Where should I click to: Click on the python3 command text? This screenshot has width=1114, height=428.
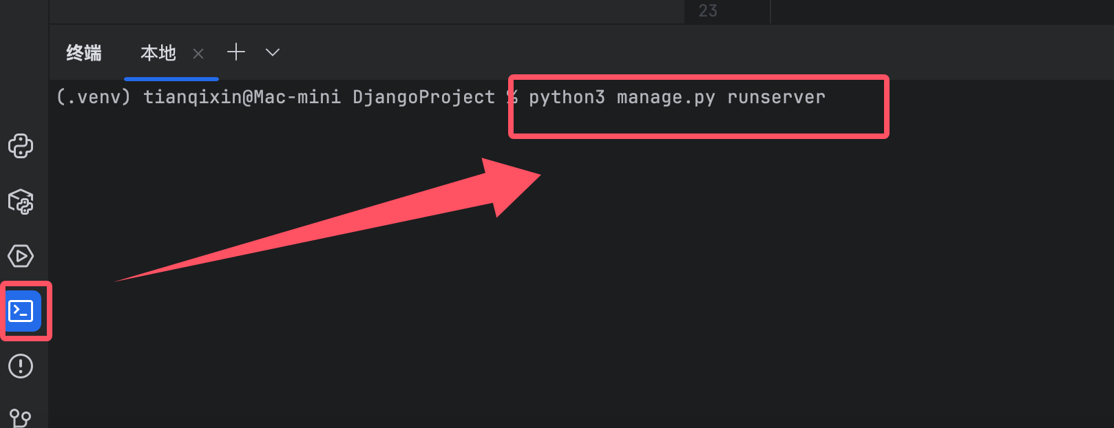click(567, 98)
